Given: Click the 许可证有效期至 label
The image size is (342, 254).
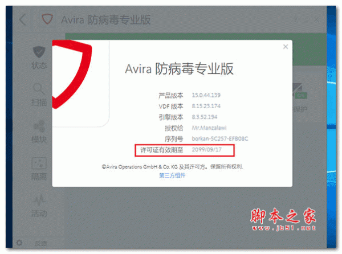Looking at the screenshot, I should tap(162, 150).
